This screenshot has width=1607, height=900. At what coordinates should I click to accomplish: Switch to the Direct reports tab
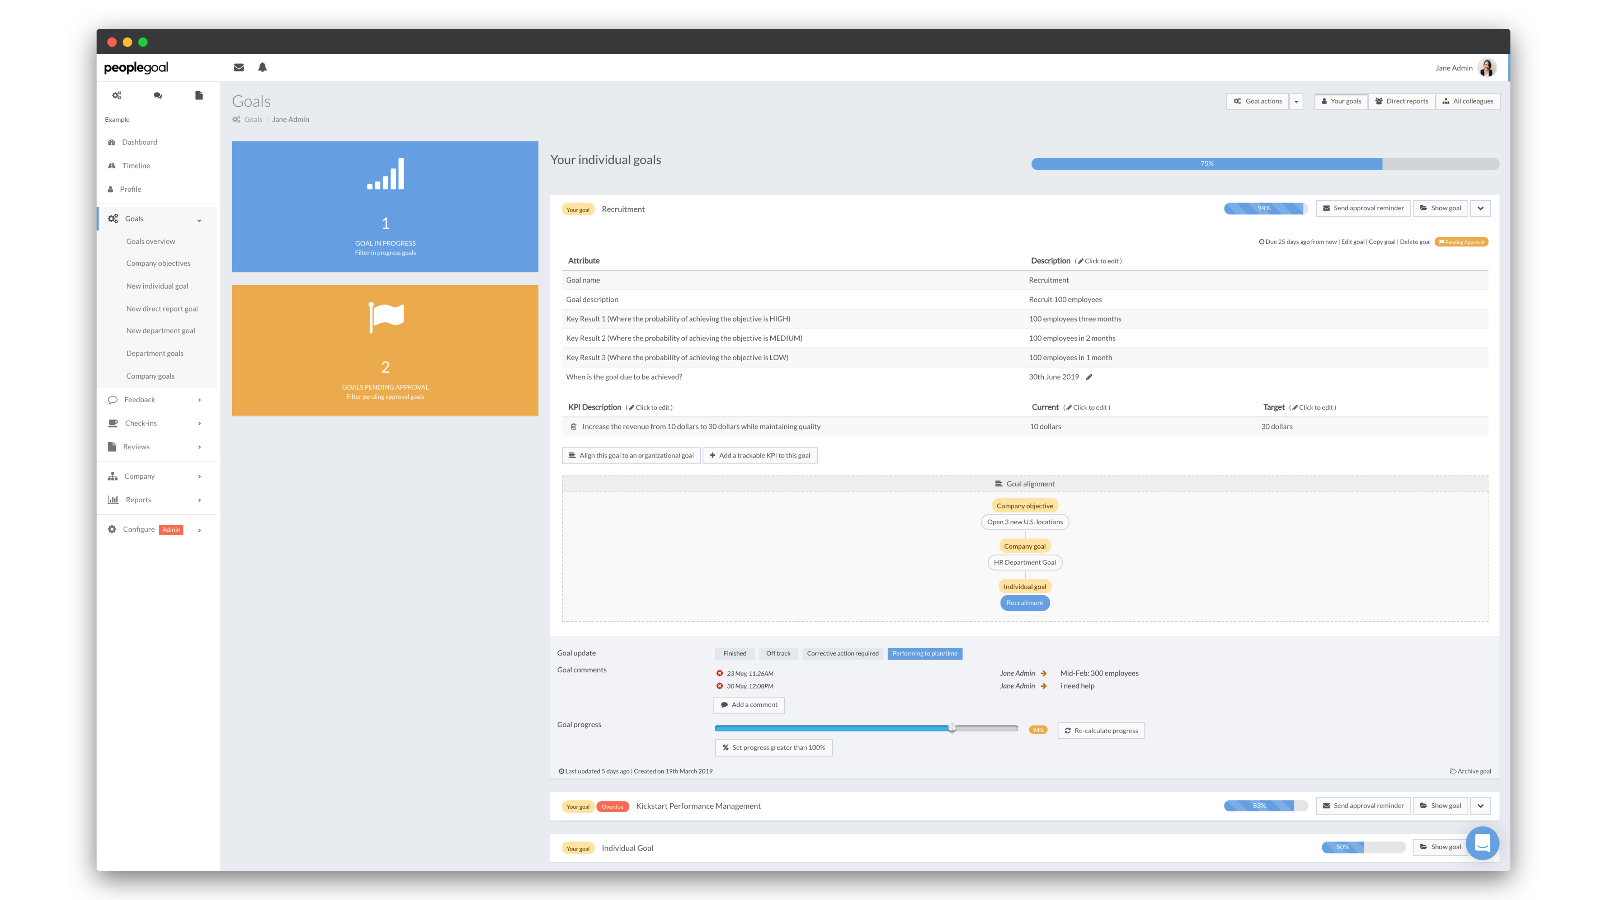tap(1401, 101)
